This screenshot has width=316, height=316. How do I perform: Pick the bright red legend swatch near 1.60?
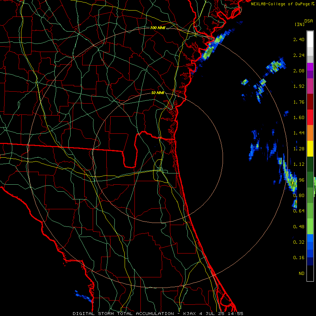point(310,117)
